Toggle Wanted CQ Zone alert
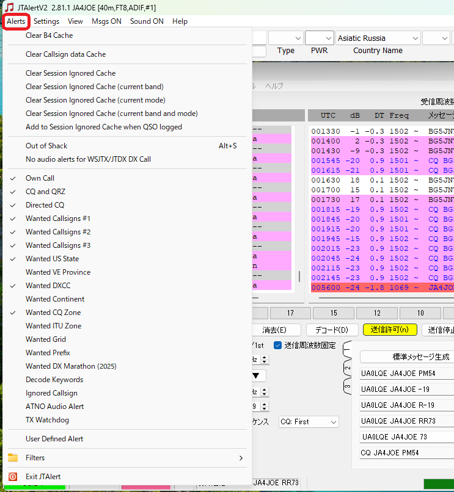The width and height of the screenshot is (454, 492). pyautogui.click(x=127, y=313)
